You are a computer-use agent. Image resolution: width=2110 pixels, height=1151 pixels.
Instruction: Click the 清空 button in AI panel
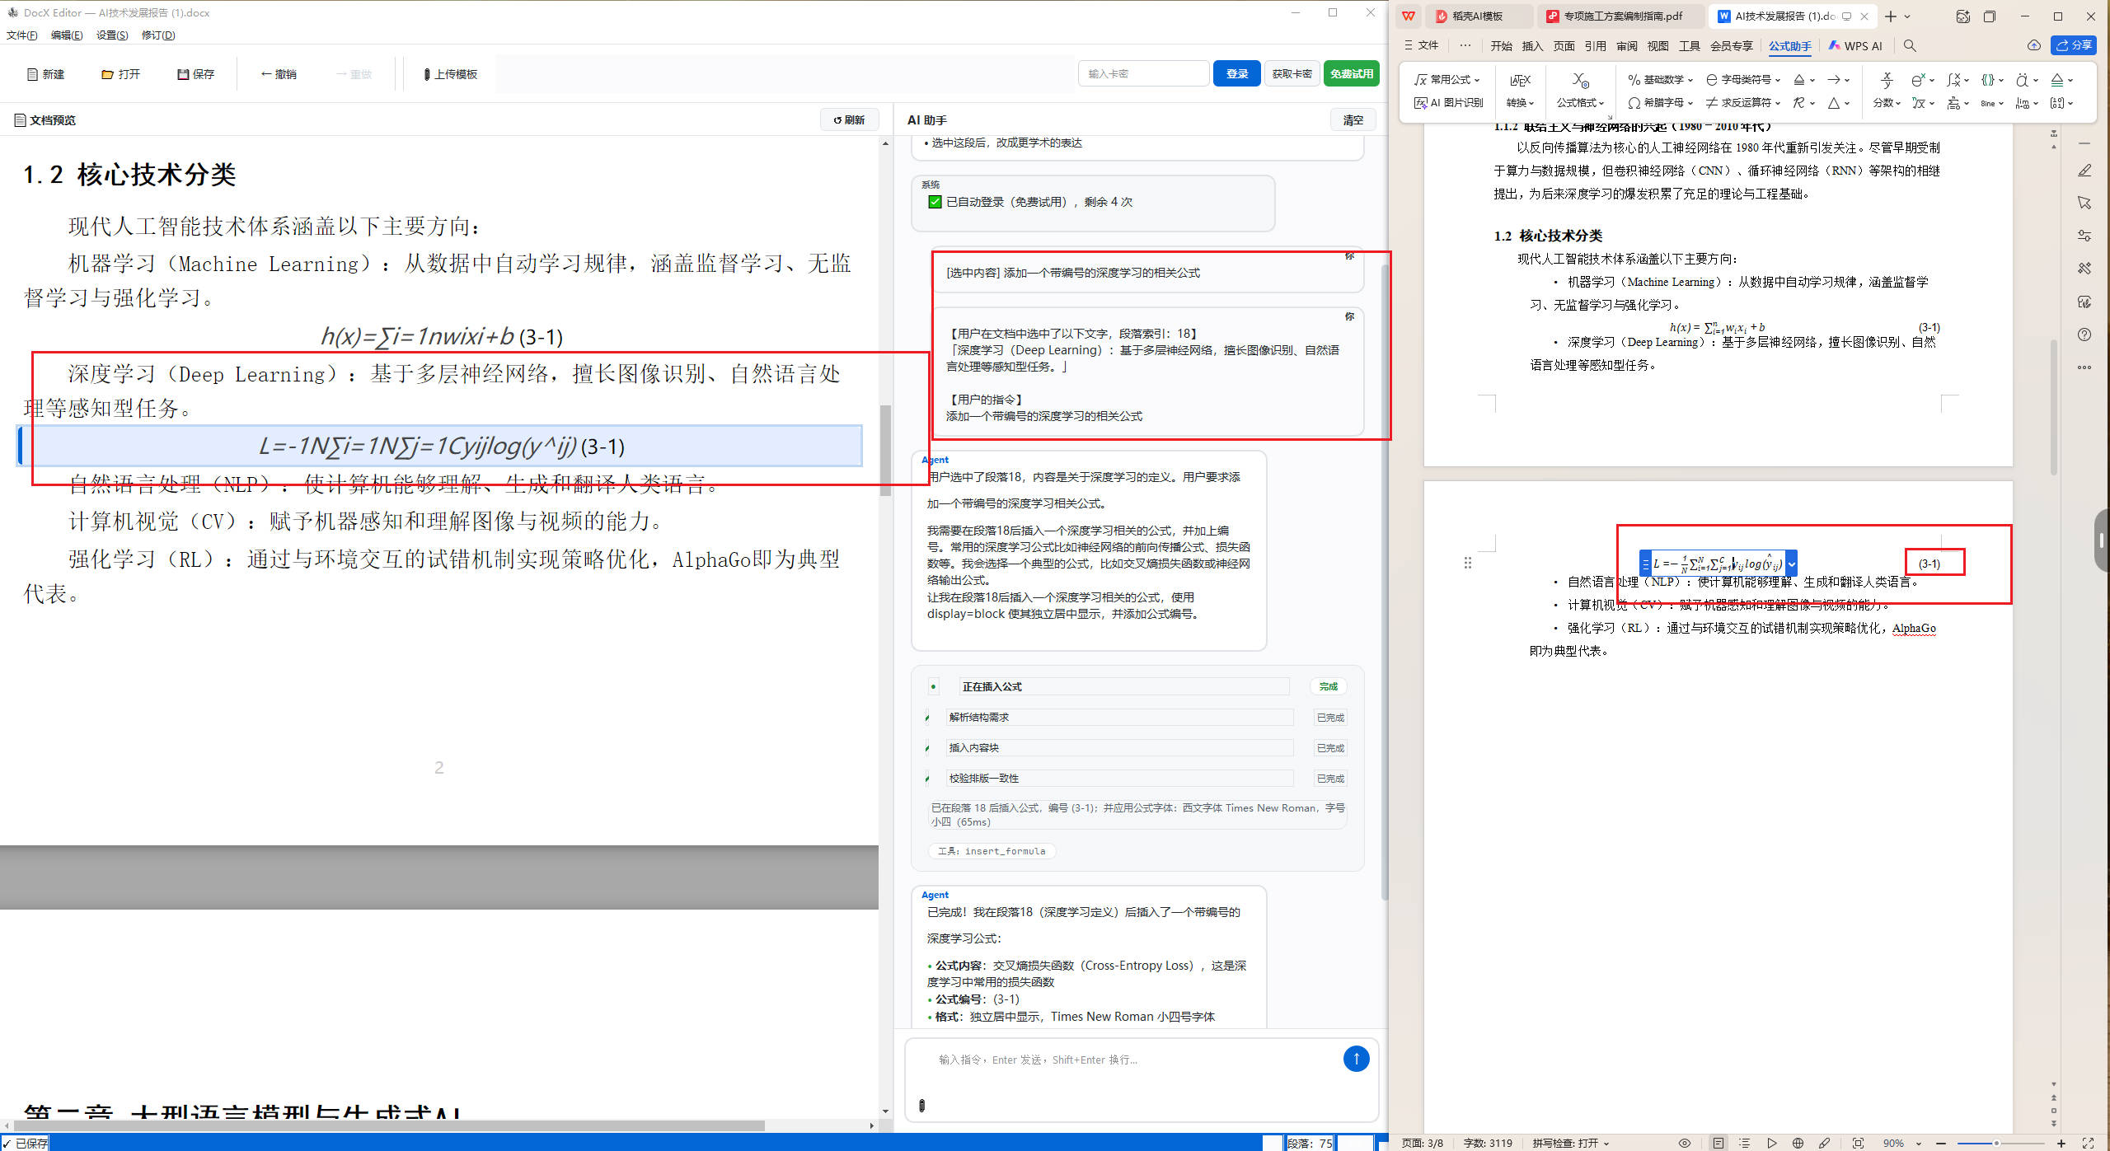pyautogui.click(x=1353, y=120)
